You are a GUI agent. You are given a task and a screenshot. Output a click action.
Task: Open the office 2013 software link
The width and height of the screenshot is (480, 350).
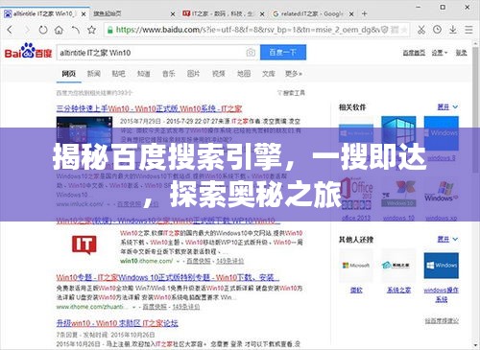[356, 218]
